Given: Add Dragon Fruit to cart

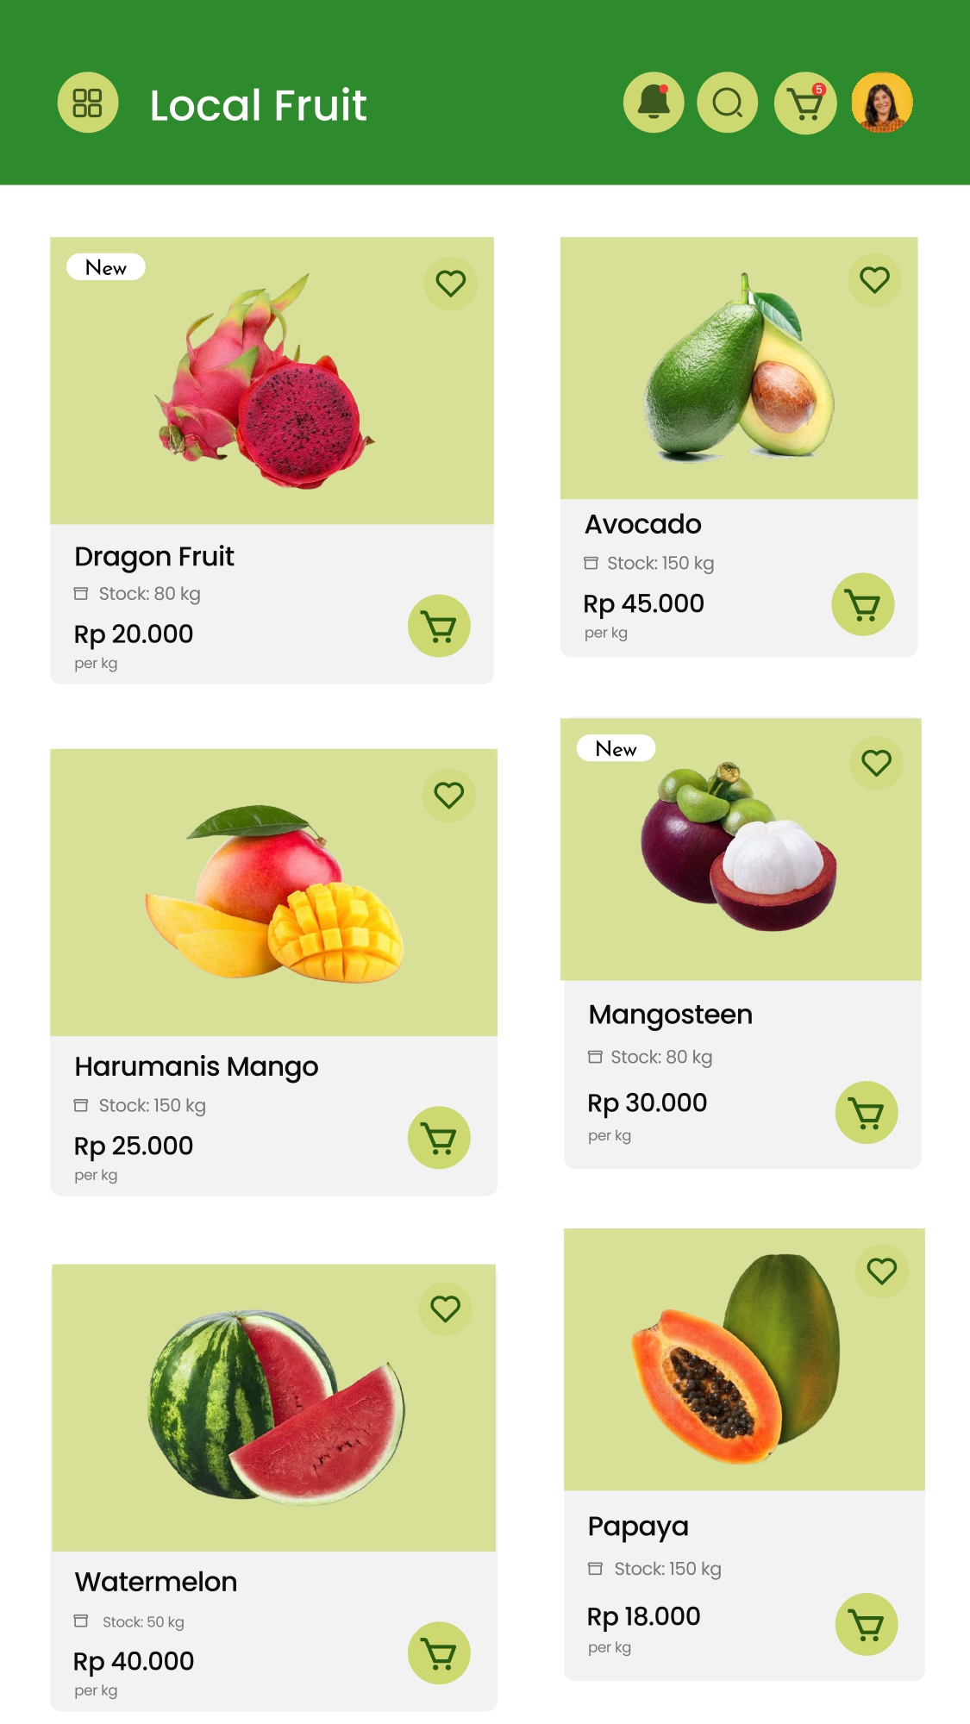Looking at the screenshot, I should coord(439,626).
